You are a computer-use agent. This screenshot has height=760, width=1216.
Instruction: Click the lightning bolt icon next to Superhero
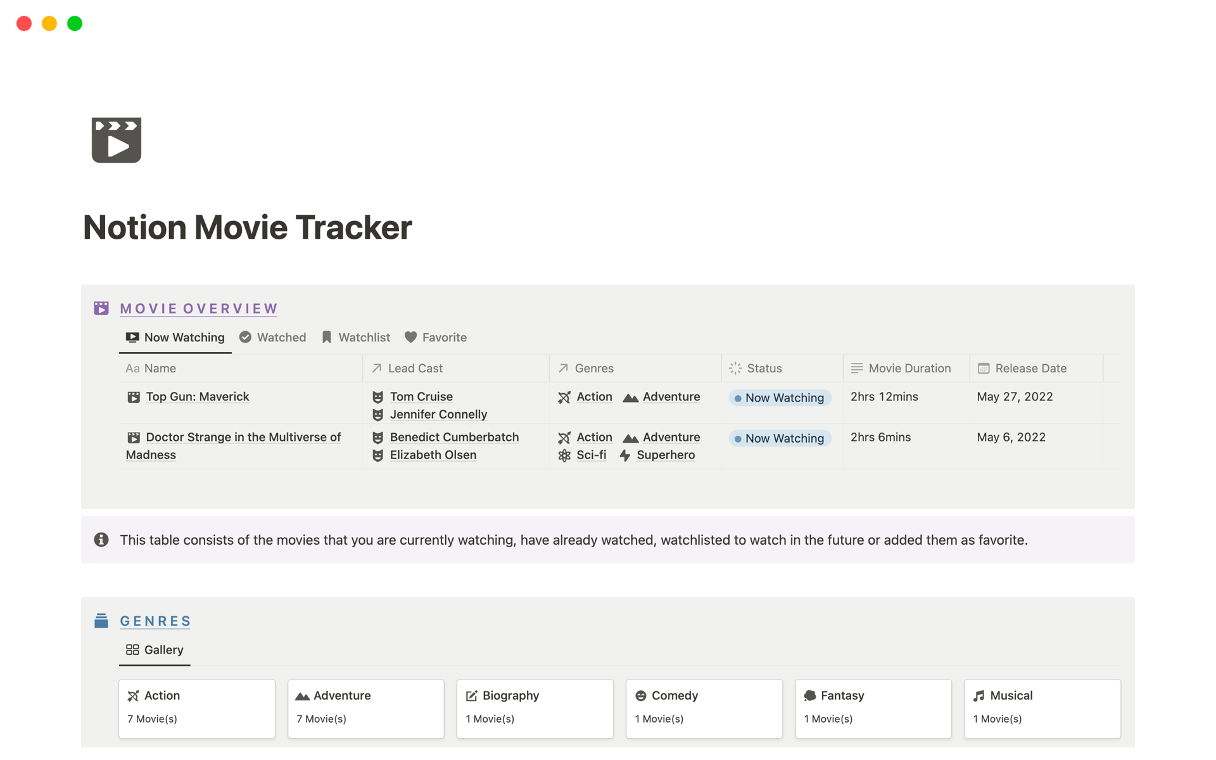[624, 455]
